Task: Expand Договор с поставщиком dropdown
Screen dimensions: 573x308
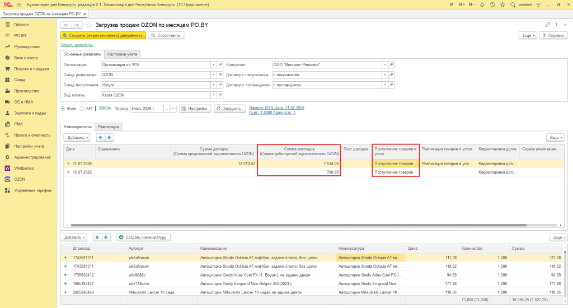Action: tap(385, 85)
